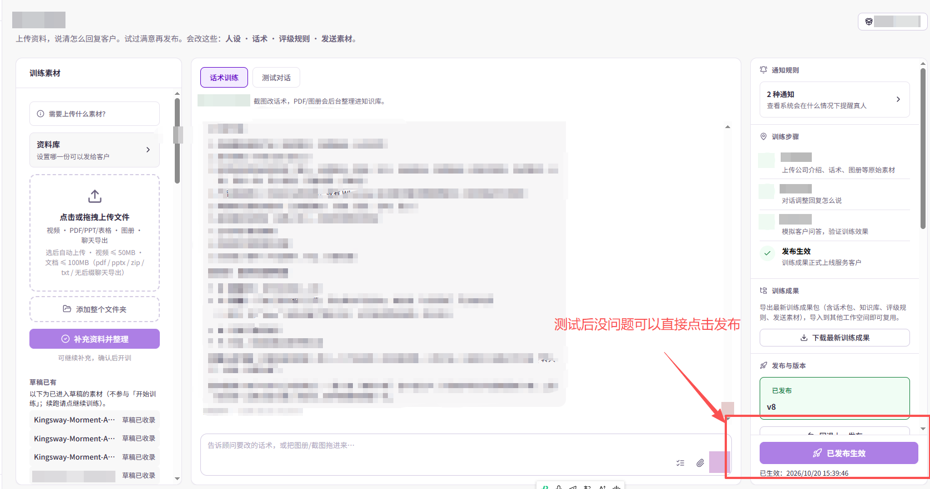Open the 2 种通知 chevron arrow
930x489 pixels.
(898, 99)
